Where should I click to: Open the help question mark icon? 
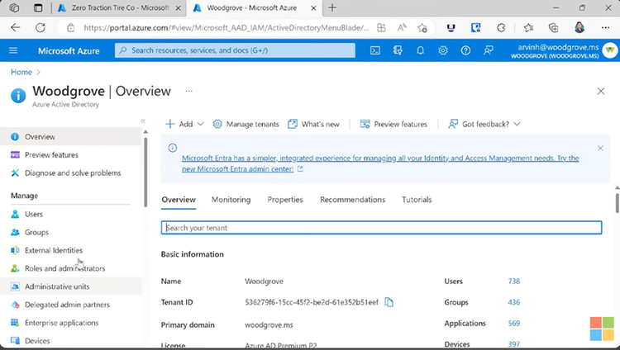pos(465,50)
